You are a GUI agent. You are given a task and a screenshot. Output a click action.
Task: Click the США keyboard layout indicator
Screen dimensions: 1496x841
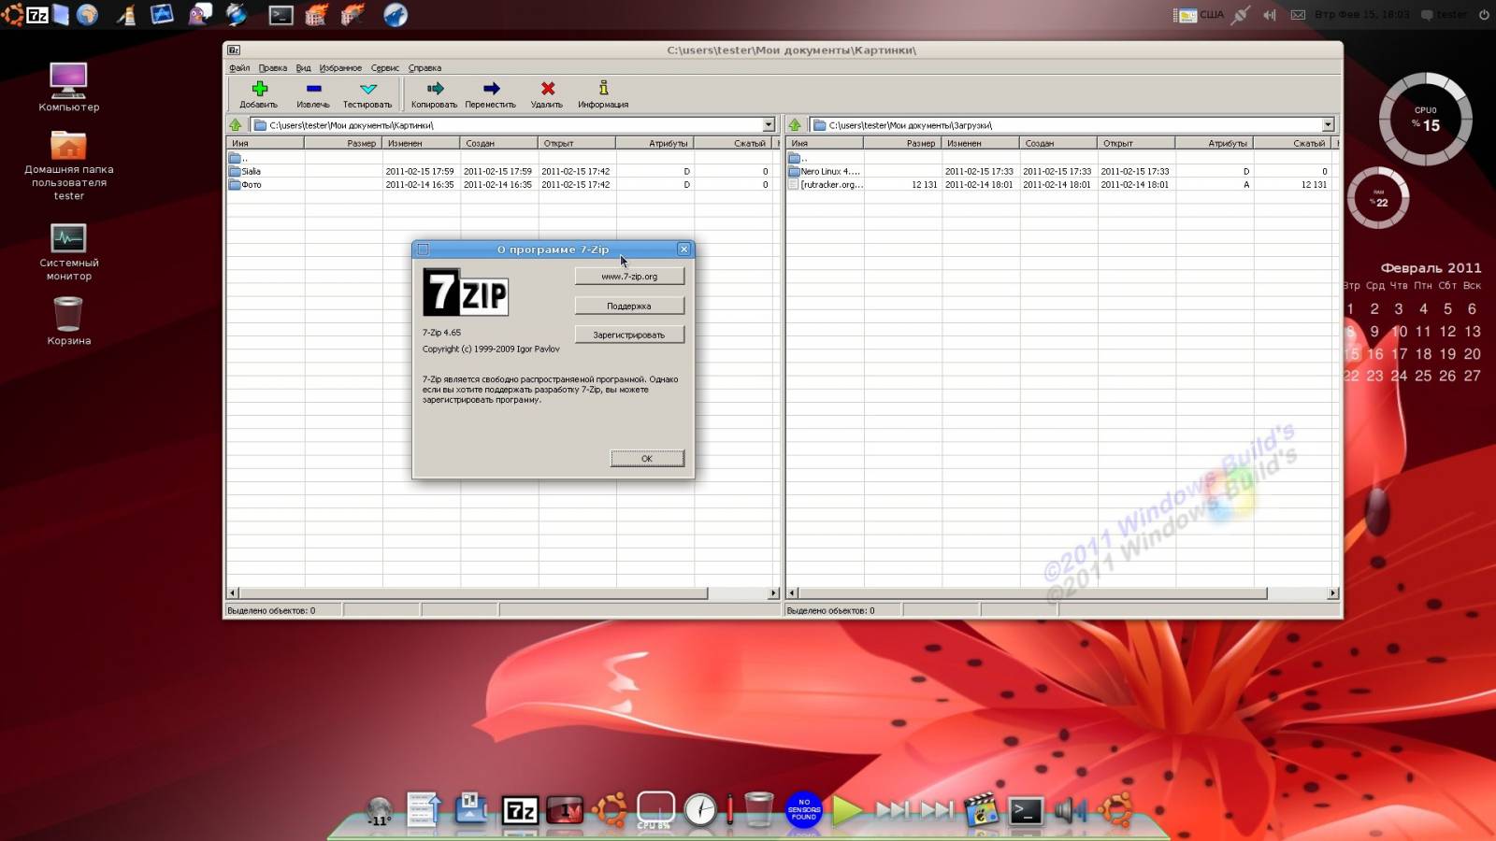click(1200, 15)
